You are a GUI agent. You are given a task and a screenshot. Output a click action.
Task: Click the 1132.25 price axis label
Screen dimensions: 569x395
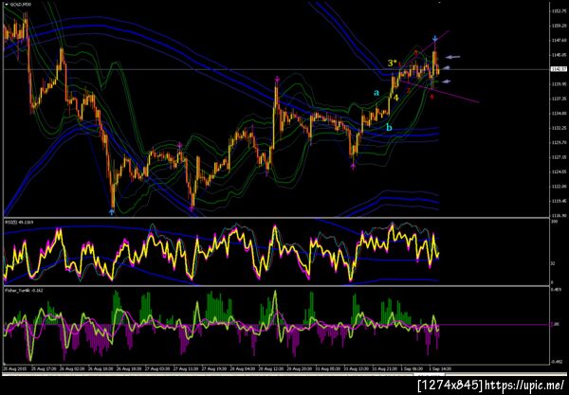click(559, 128)
